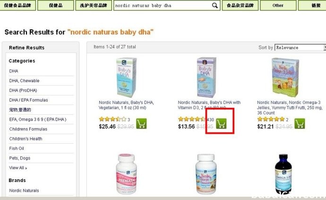Add Baby's DHA with Vitamin D3 to cart
The width and height of the screenshot is (326, 200).
[x=221, y=123]
